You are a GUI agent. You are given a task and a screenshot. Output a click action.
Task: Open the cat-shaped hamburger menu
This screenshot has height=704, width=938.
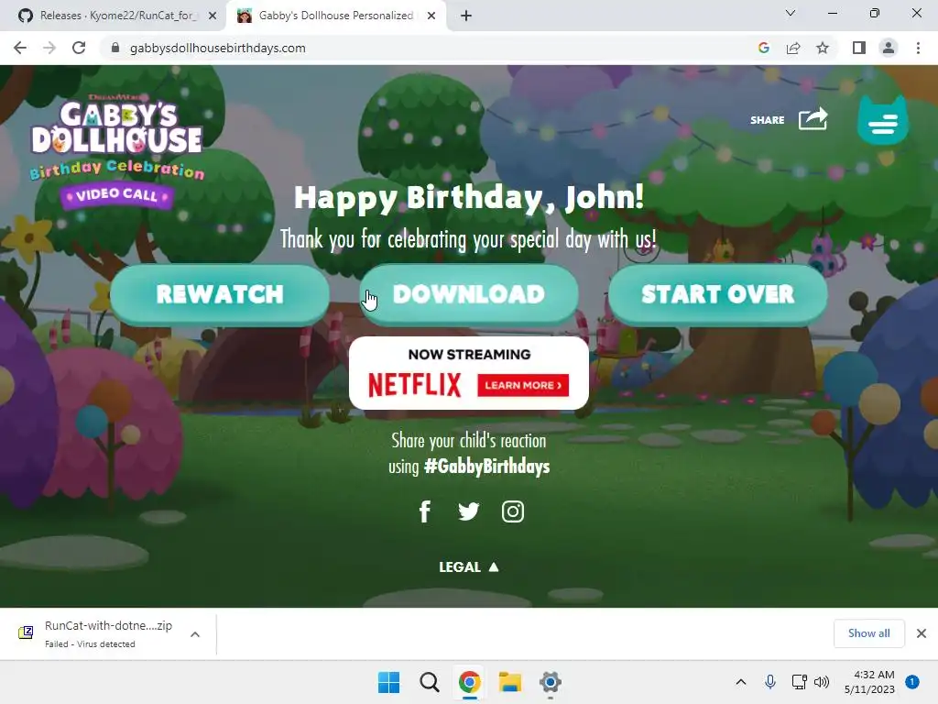(882, 120)
